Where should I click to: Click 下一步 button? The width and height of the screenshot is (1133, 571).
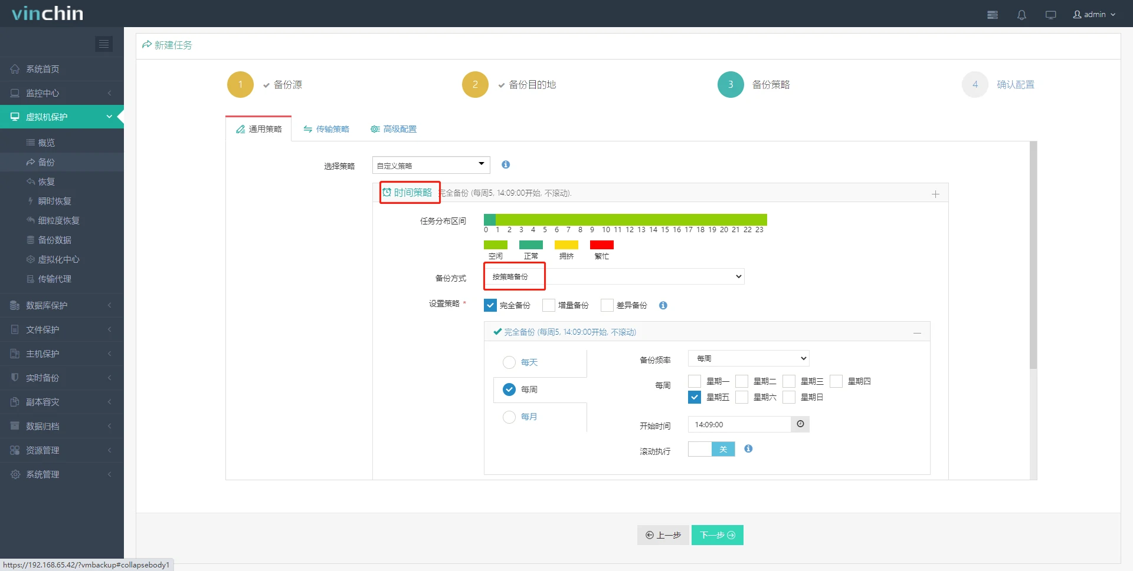[x=718, y=535]
